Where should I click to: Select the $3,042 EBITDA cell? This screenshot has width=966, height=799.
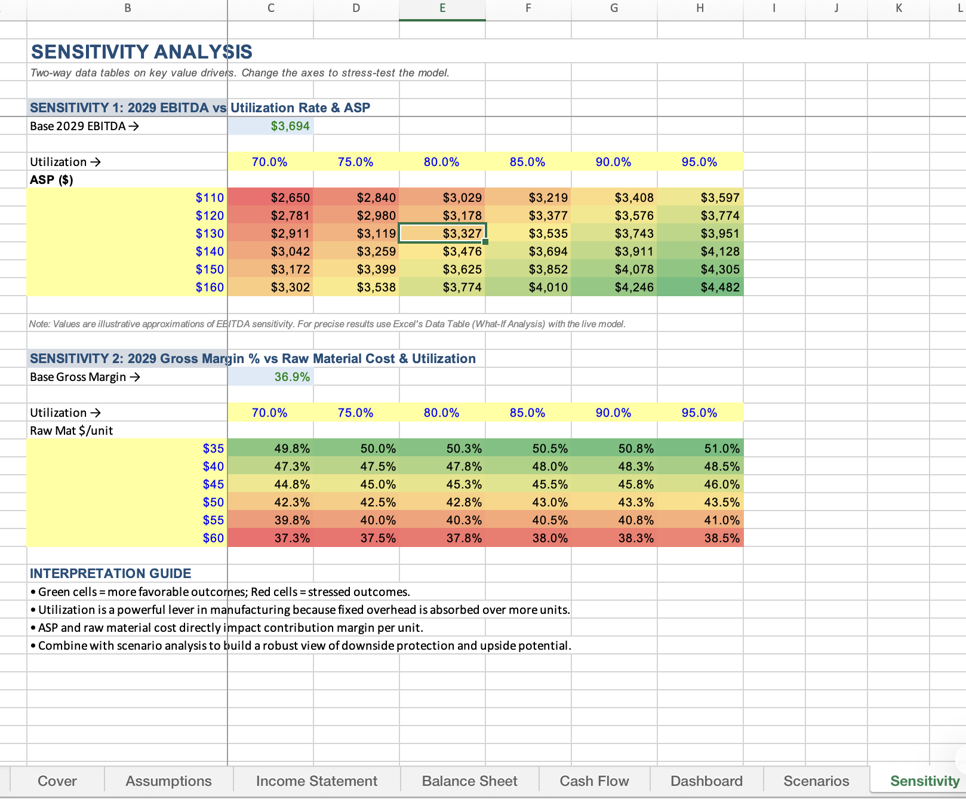[270, 251]
